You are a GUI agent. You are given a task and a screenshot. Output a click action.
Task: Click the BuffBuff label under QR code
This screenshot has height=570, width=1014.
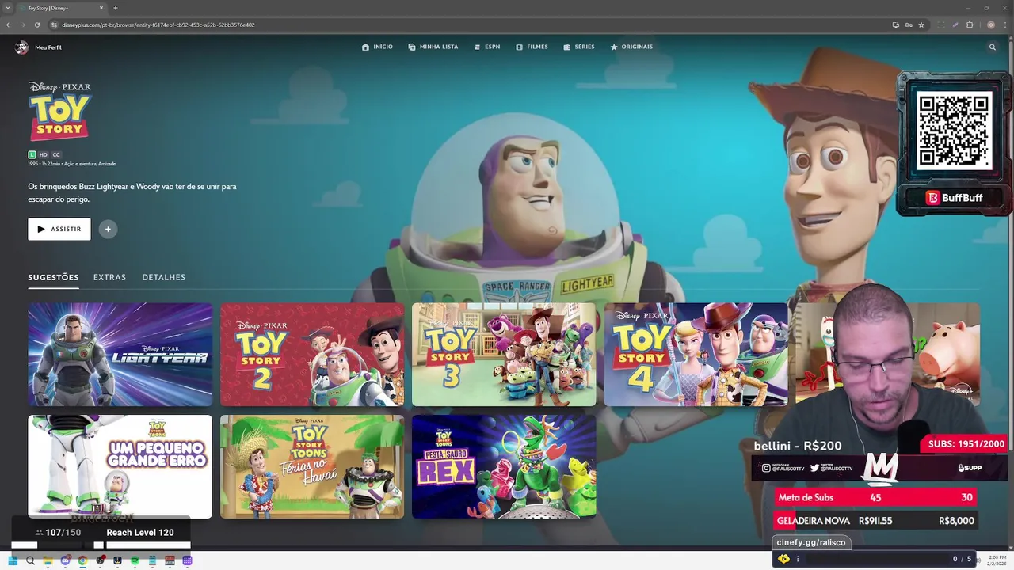click(954, 198)
